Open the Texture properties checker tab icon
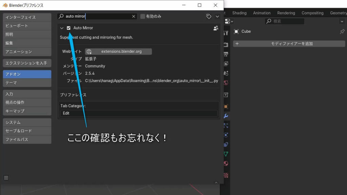 226,175
